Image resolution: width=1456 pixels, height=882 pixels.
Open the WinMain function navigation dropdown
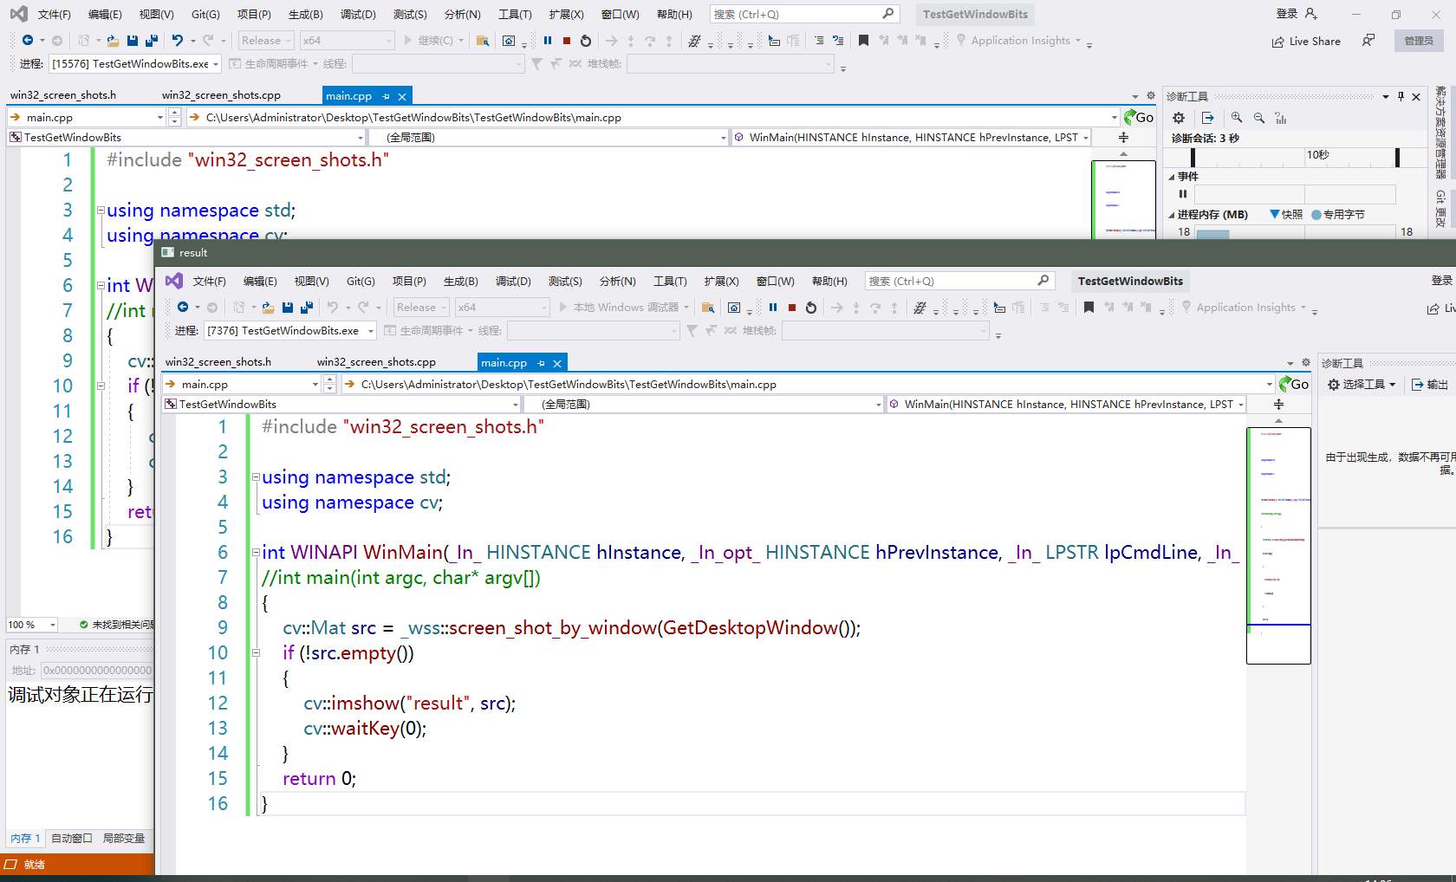click(x=911, y=136)
